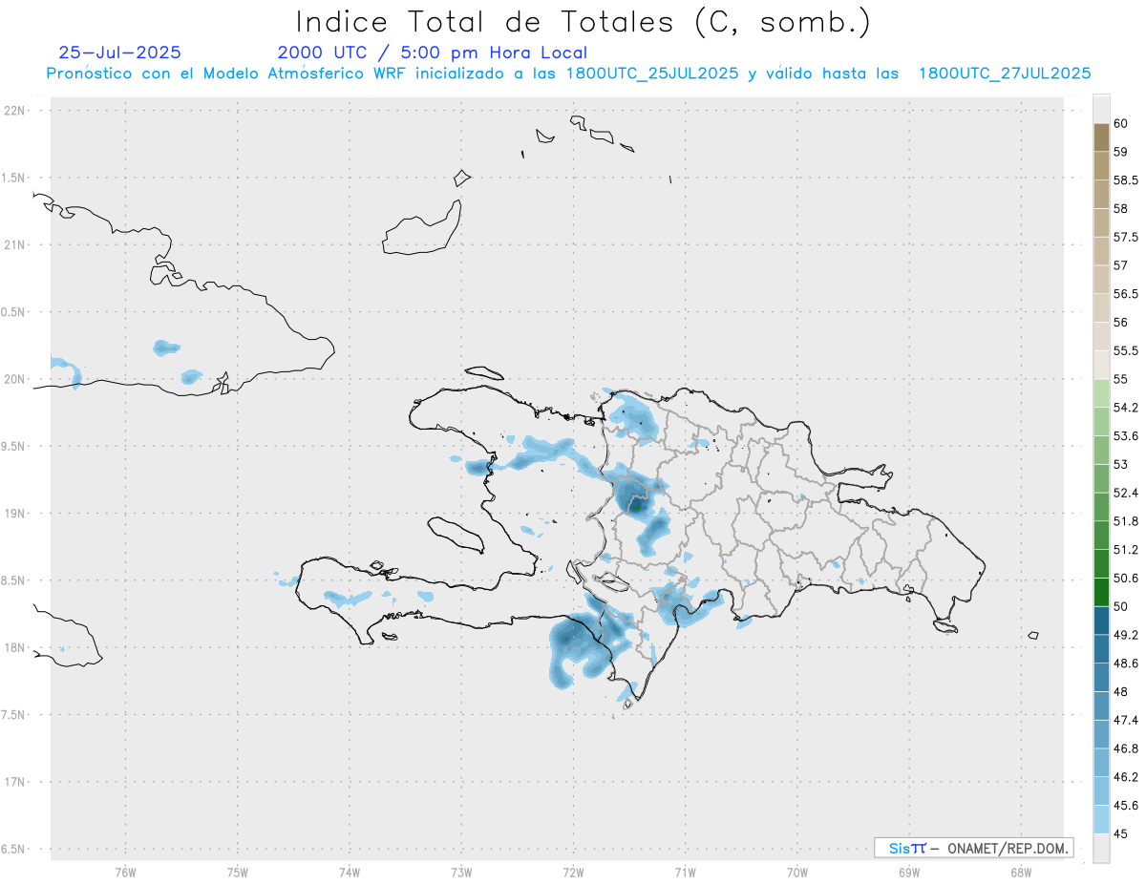This screenshot has width=1146, height=885.
Task: Click the '51.8' colorbar label
Action: [1126, 521]
